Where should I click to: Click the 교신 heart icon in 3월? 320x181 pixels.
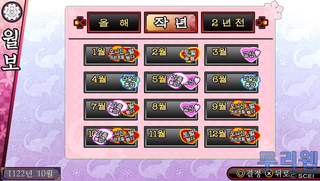click(x=250, y=55)
